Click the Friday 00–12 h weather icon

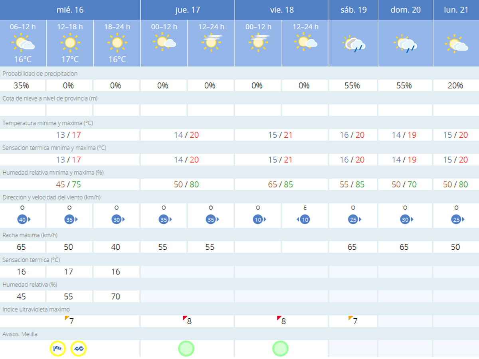259,42
